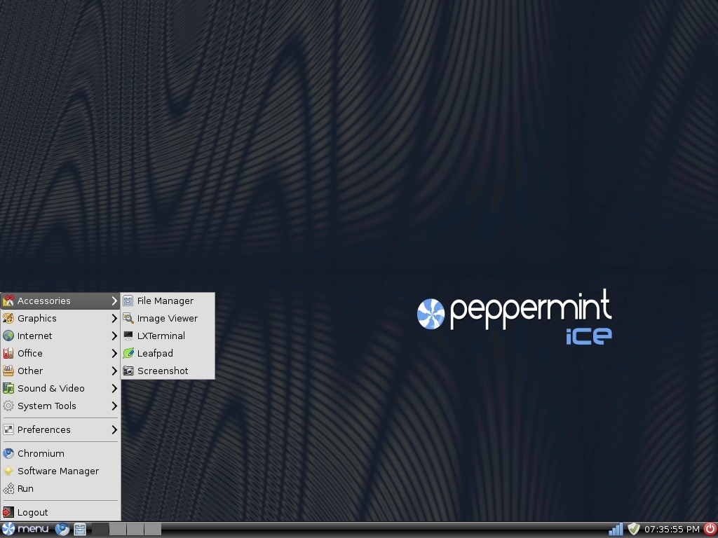Image resolution: width=718 pixels, height=538 pixels.
Task: Select the highlighted Accessories category
Action: point(60,301)
